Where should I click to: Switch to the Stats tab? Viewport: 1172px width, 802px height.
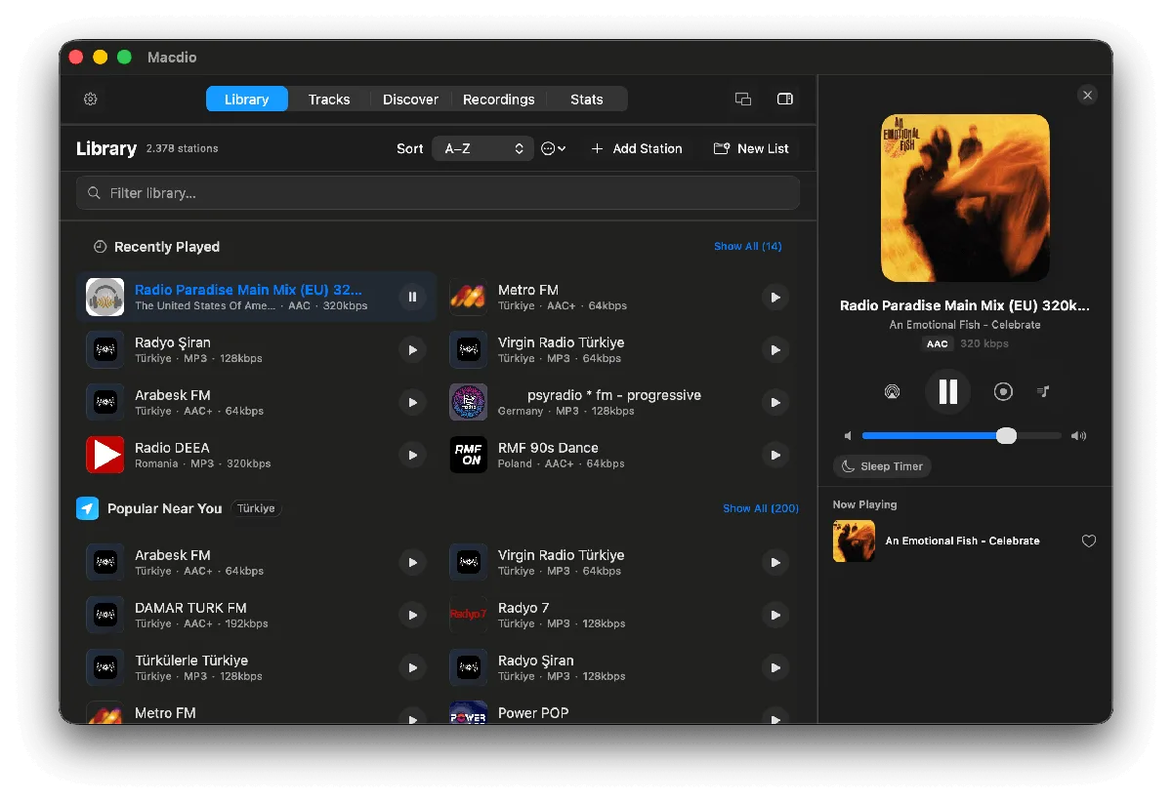(x=587, y=100)
